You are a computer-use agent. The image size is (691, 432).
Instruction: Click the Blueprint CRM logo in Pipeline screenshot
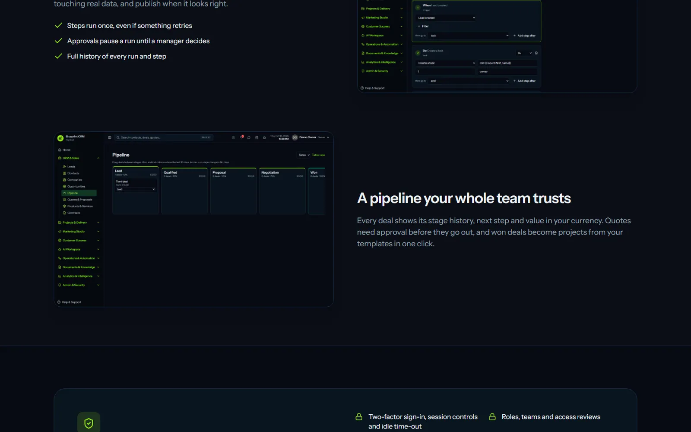(60, 138)
